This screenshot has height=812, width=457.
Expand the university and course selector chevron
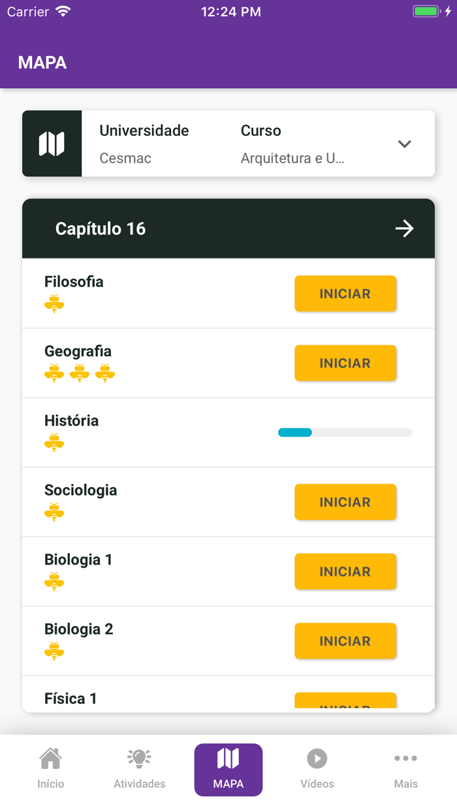point(404,144)
